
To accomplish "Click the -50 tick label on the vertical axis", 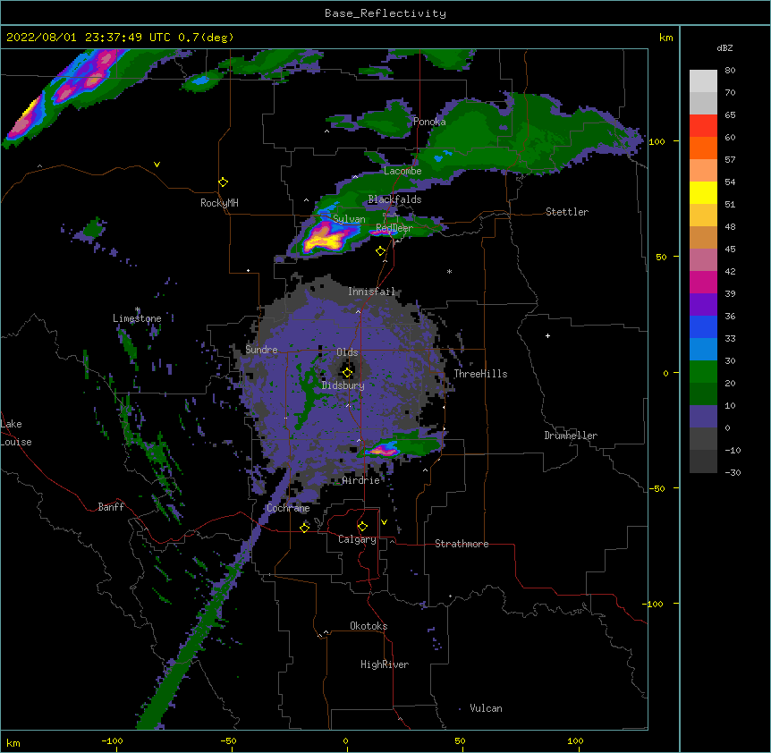I will (657, 488).
